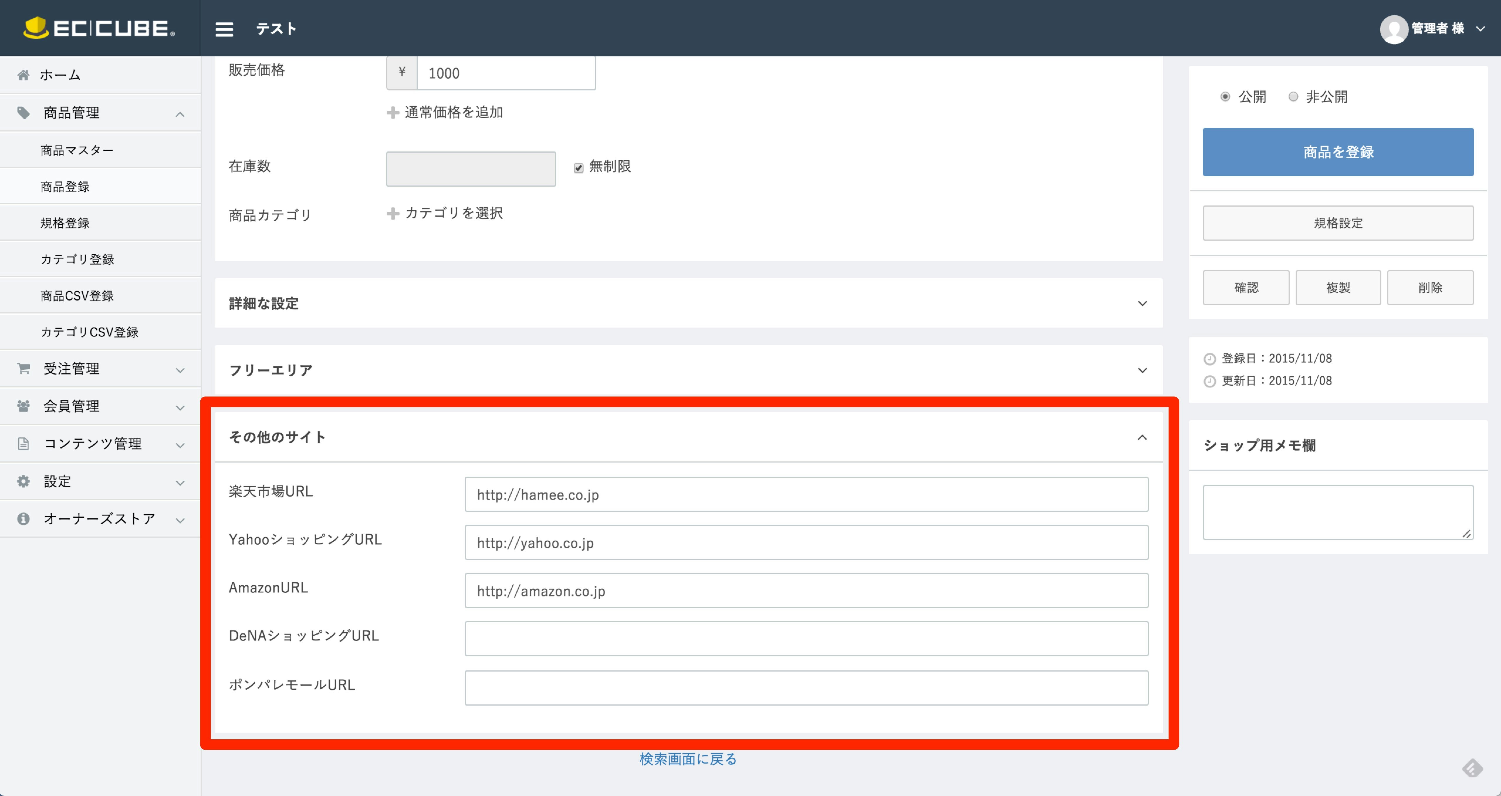
Task: Select the 公開 radio button
Action: click(1225, 97)
